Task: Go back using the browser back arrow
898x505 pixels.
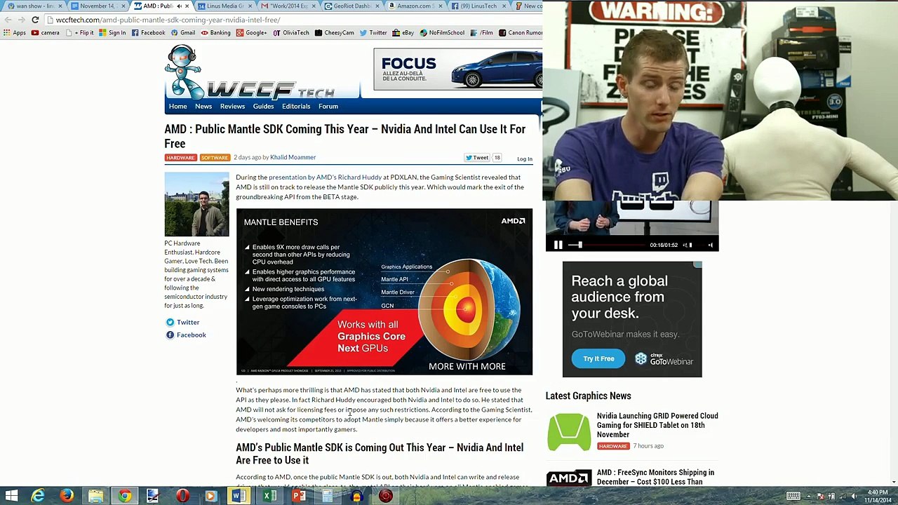Action: click(x=8, y=20)
